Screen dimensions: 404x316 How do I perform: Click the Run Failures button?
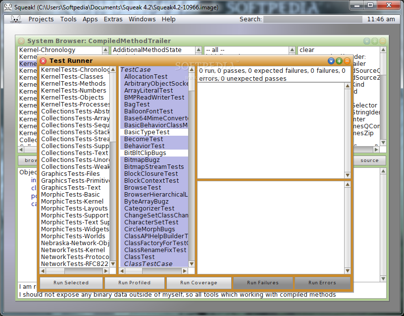(263, 283)
